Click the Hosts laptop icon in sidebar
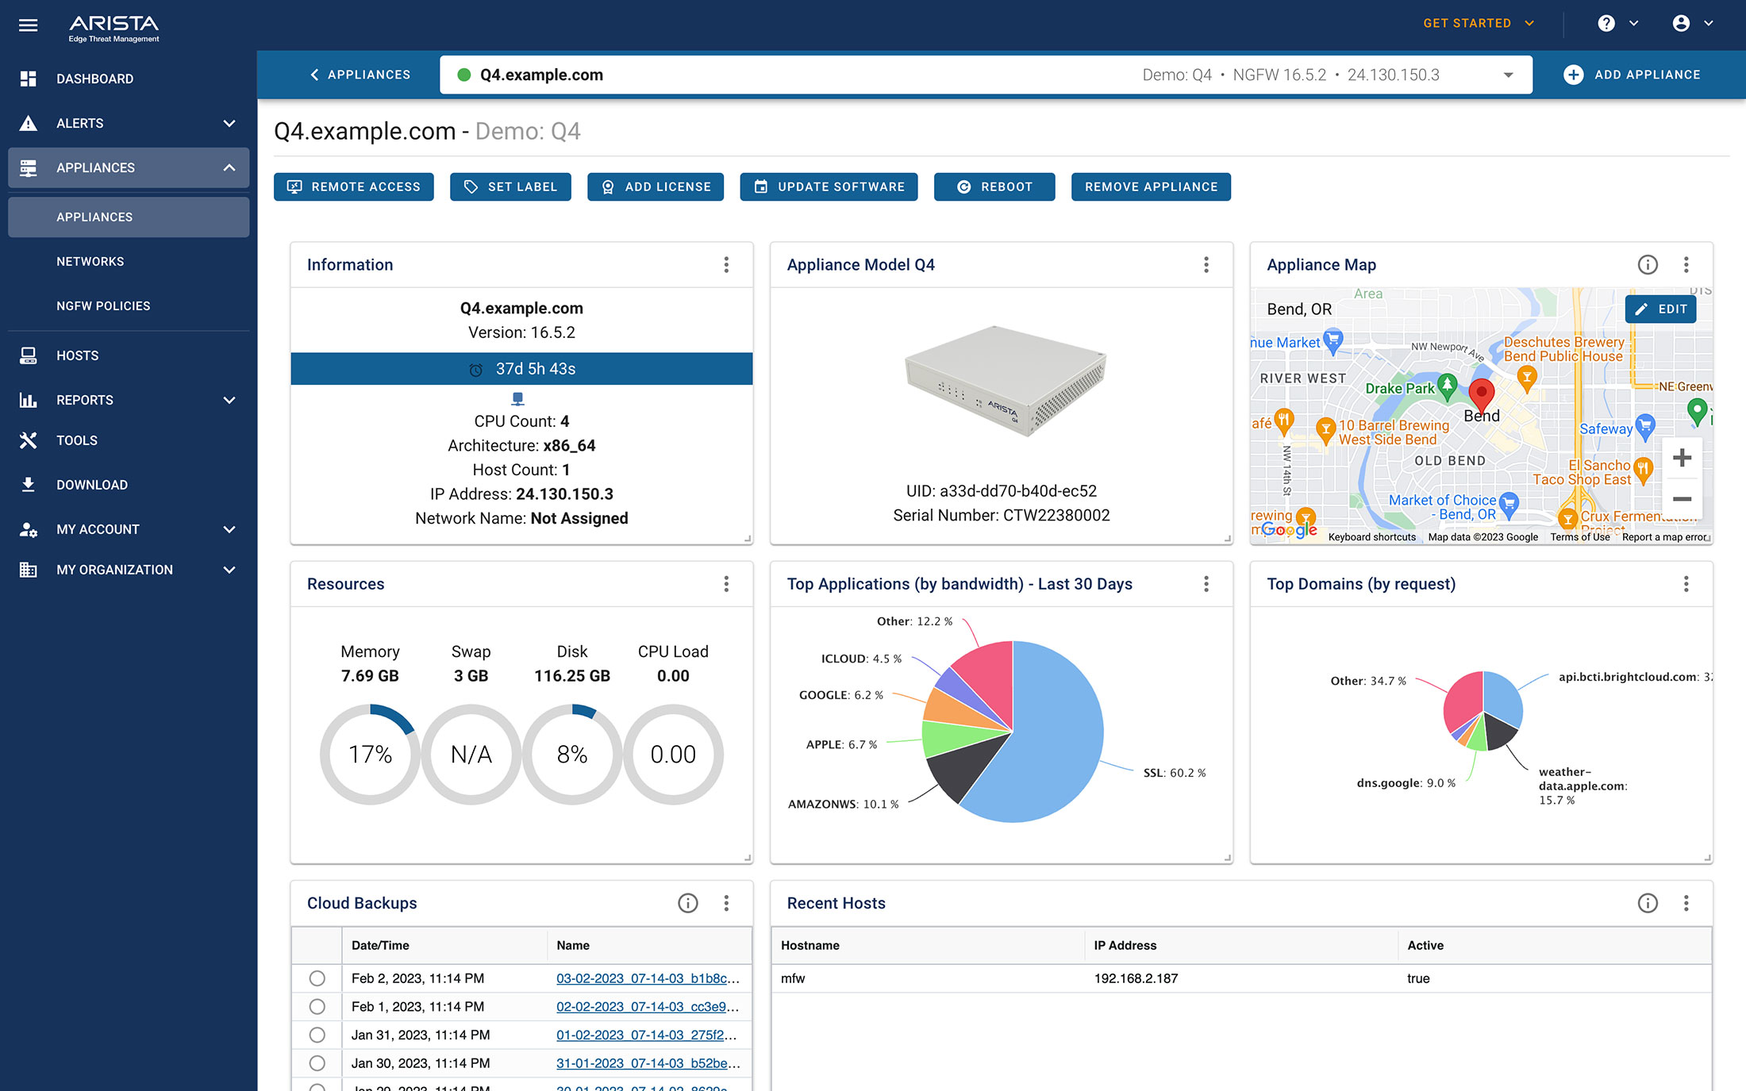Screen dimensions: 1746x1091 click(29, 355)
